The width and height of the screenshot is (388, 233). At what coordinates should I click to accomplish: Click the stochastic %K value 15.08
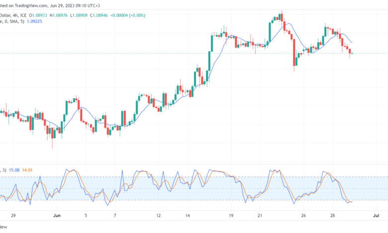click(x=14, y=170)
